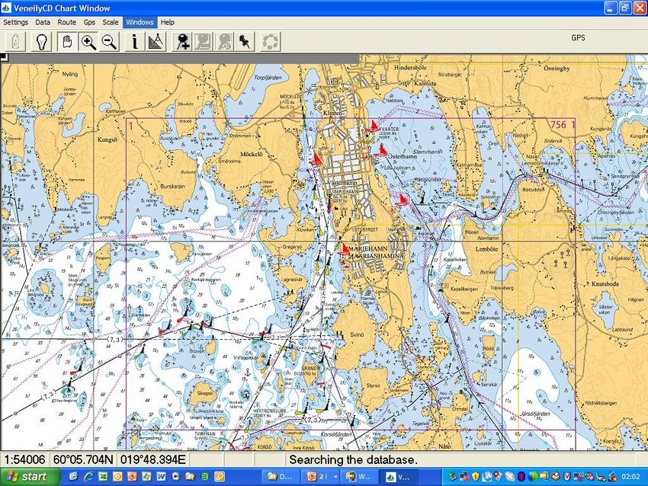
Task: Click the latitude value 60°05.704N
Action: pos(83,459)
